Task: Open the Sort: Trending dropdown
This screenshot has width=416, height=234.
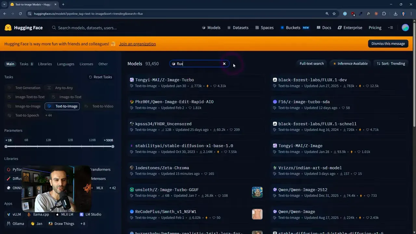Action: (391, 64)
